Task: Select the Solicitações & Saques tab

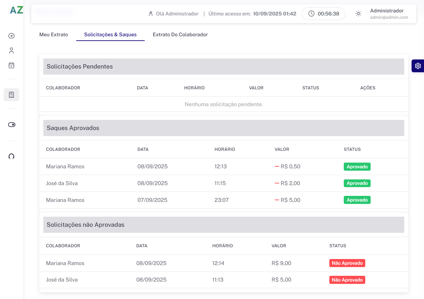Action: pos(110,35)
